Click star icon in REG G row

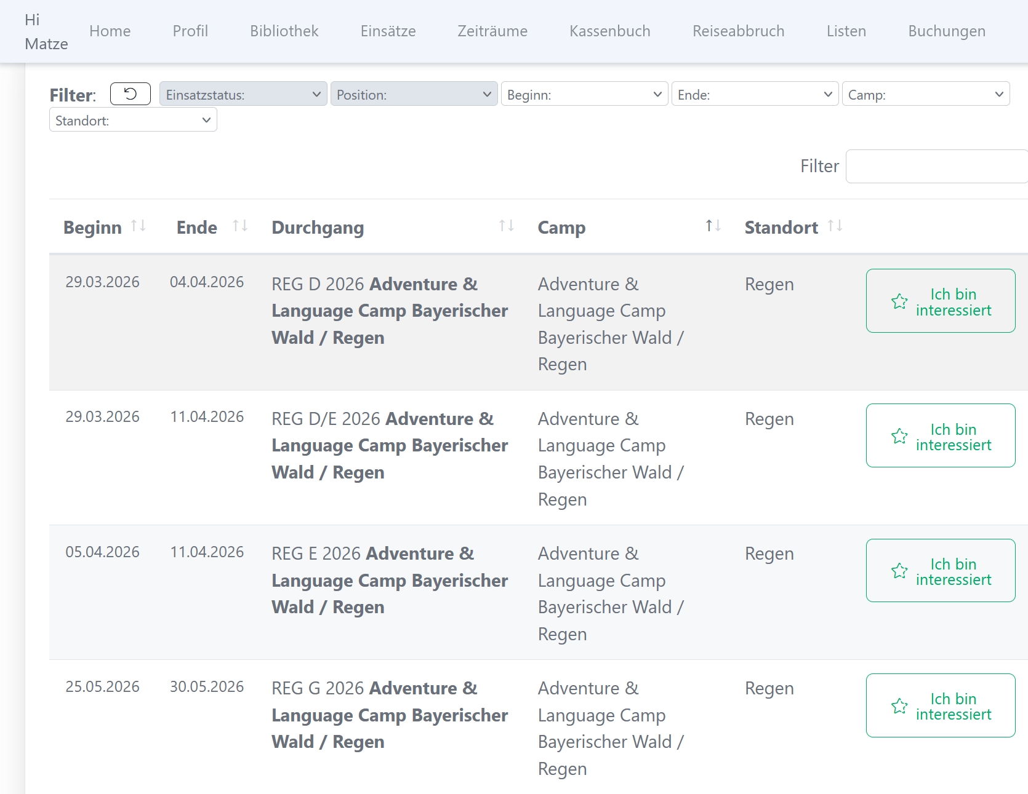point(899,706)
